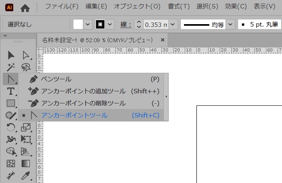Select the 名称未設定-1 document tab
Viewport: 282px width, 183px height.
97,40
